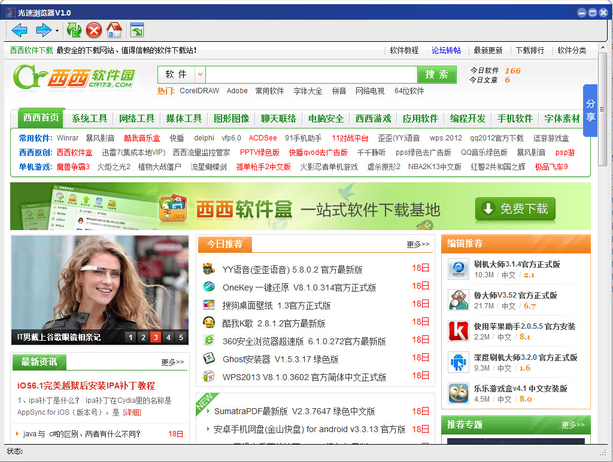Screen dimensions: 613x462
Task: Click the WPS2013 box icon
Action: (209, 376)
